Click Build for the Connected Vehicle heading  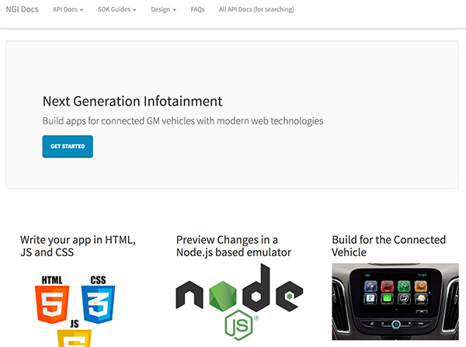[x=389, y=246]
